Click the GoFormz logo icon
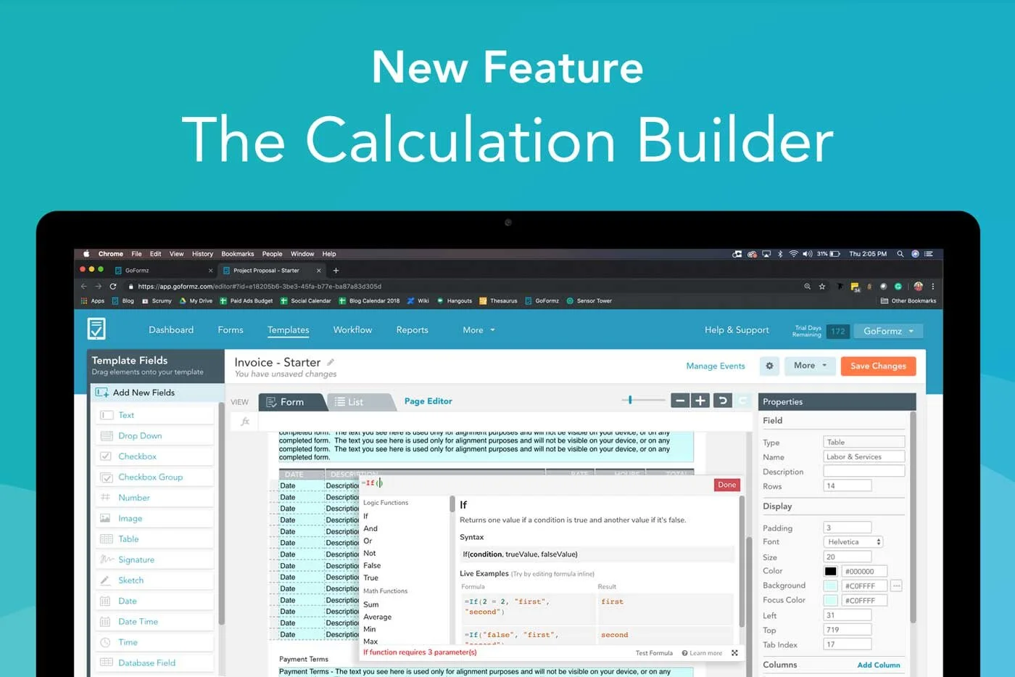1015x677 pixels. coord(96,329)
